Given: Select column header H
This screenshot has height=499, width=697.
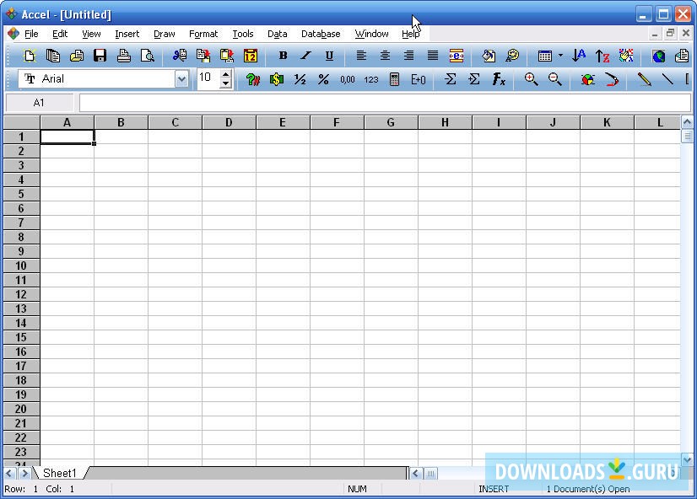Looking at the screenshot, I should click(445, 122).
